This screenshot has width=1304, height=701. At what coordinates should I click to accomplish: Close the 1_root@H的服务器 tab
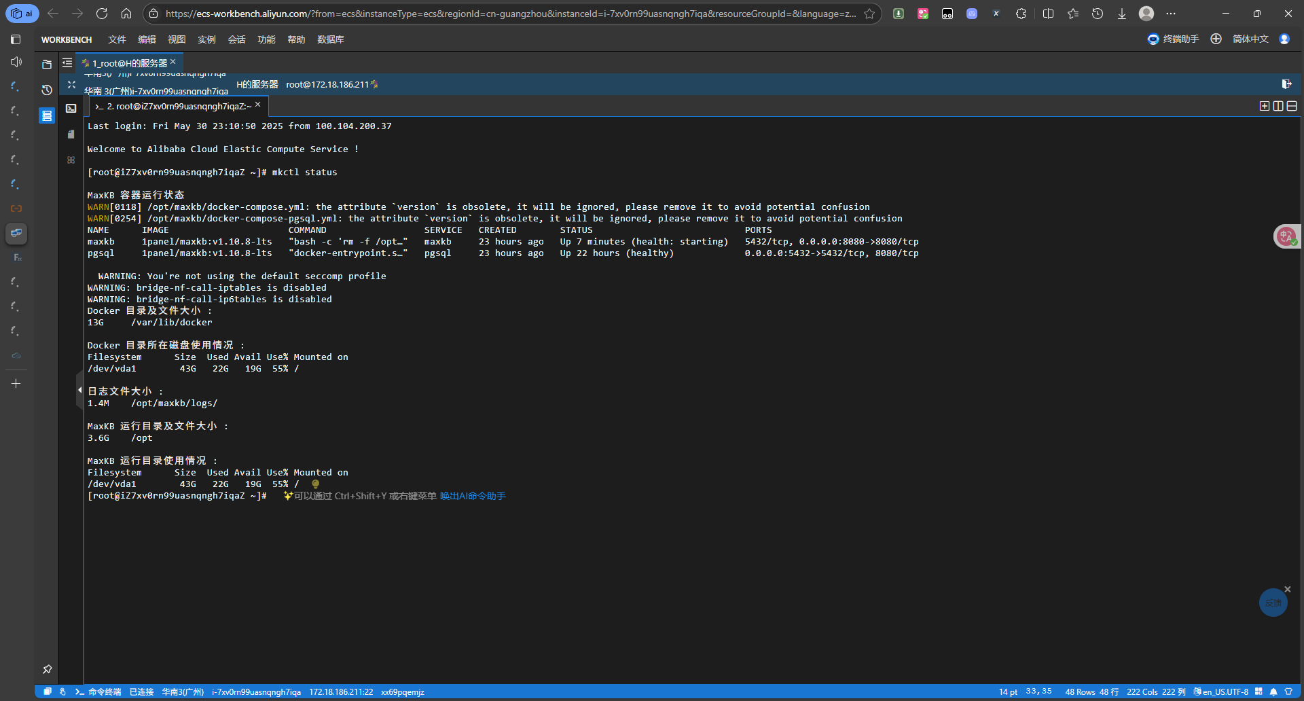[x=173, y=62]
